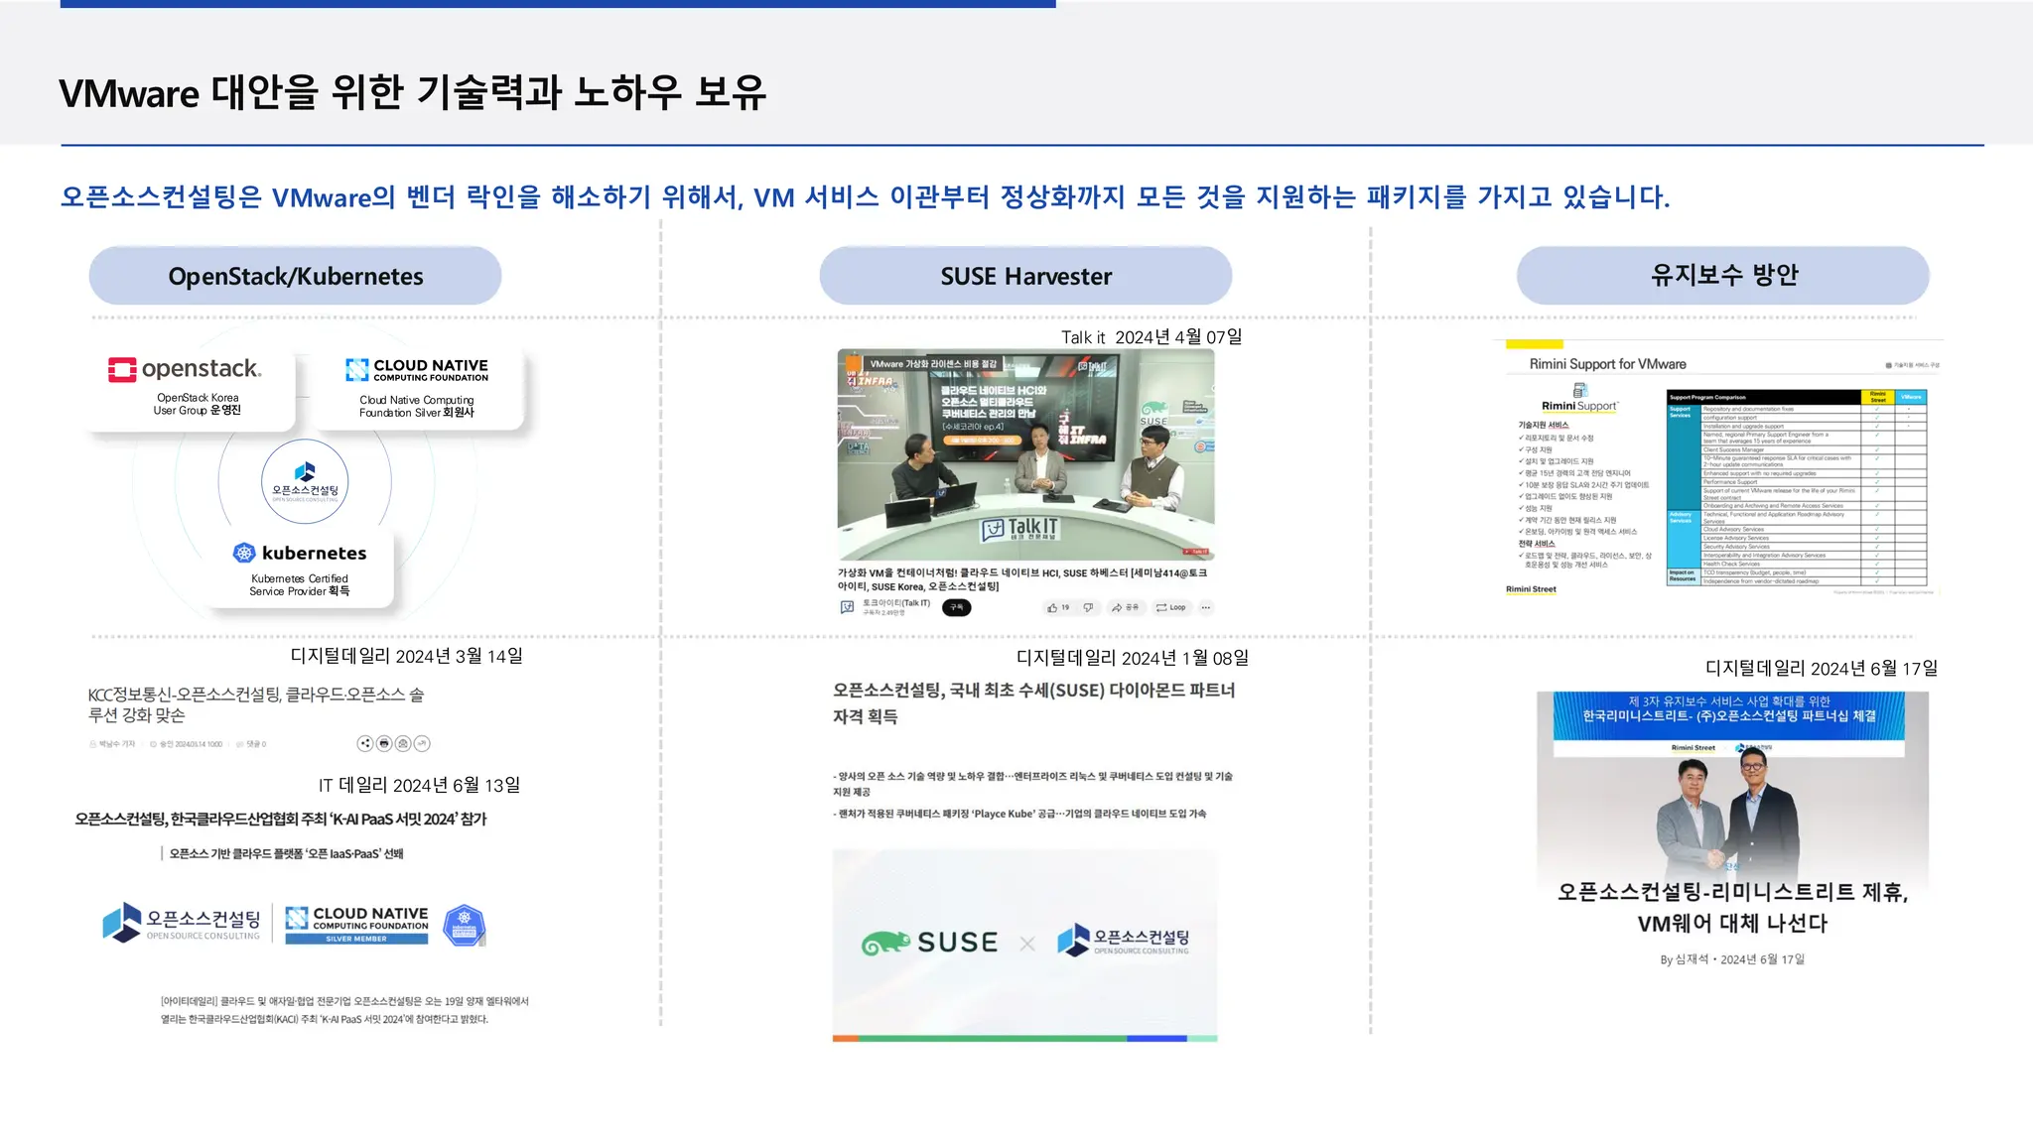Click the 오픈소스컨설팅 logo beside CNCF Silver Member
The height and width of the screenshot is (1143, 2033).
pyautogui.click(x=182, y=922)
